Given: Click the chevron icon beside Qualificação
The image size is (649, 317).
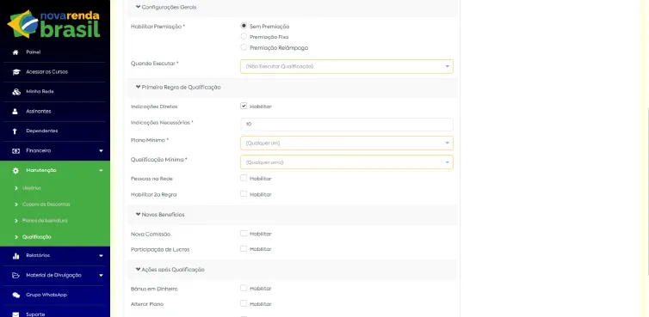Looking at the screenshot, I should click(x=16, y=237).
